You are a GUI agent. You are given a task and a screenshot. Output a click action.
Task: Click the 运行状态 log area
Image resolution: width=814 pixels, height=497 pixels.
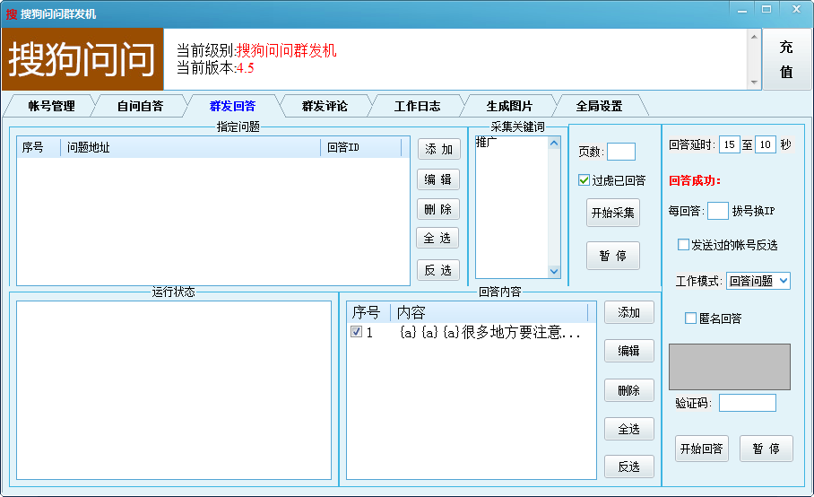(174, 390)
